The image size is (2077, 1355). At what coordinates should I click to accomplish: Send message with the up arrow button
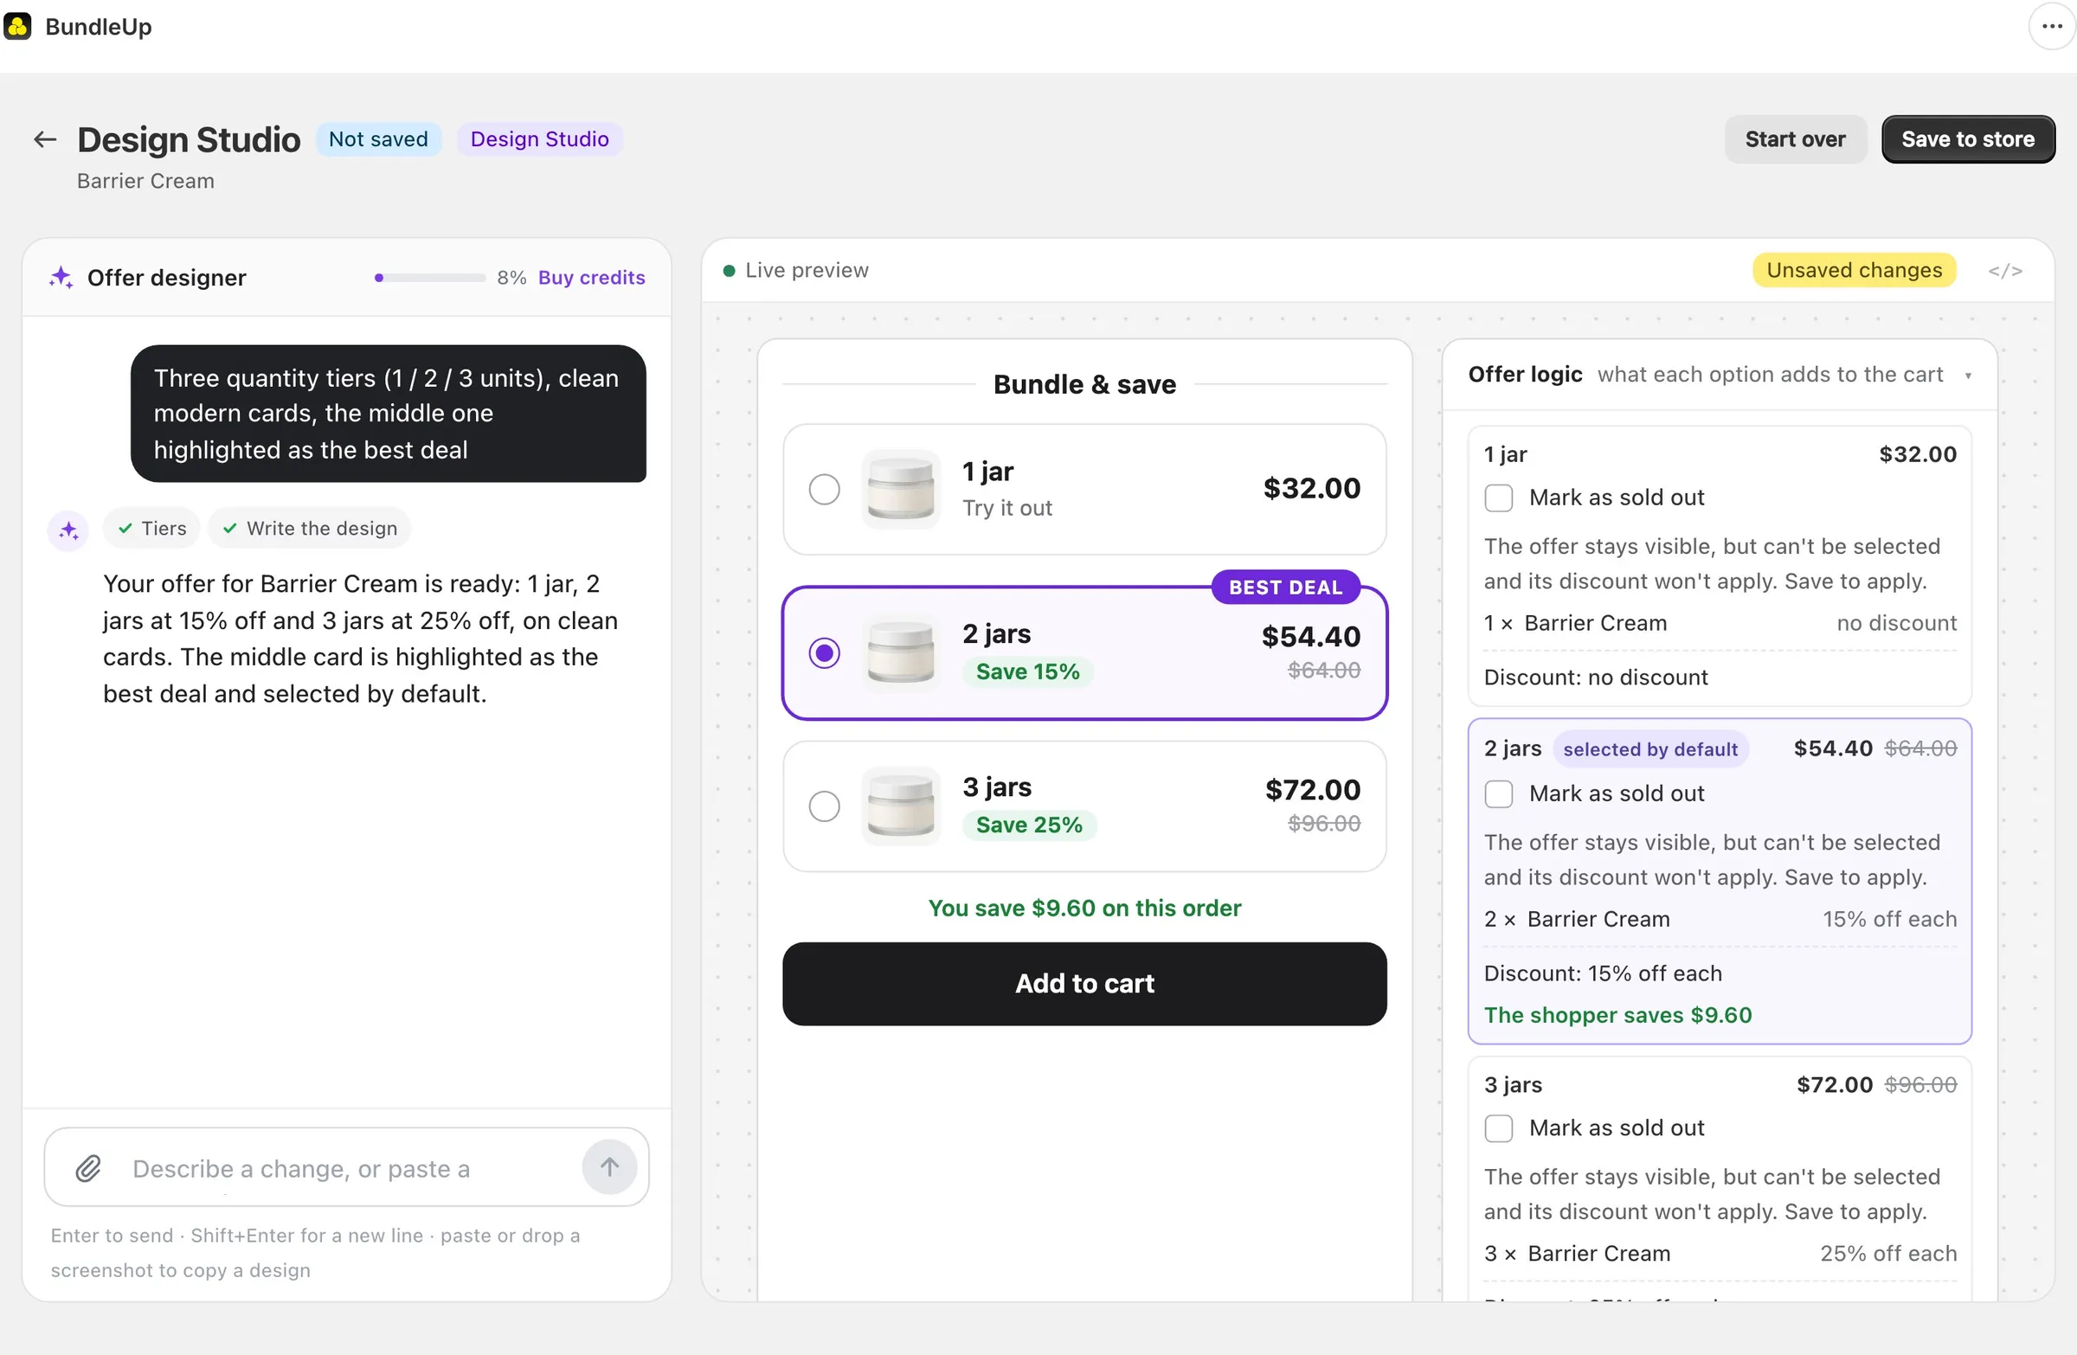[x=609, y=1166]
